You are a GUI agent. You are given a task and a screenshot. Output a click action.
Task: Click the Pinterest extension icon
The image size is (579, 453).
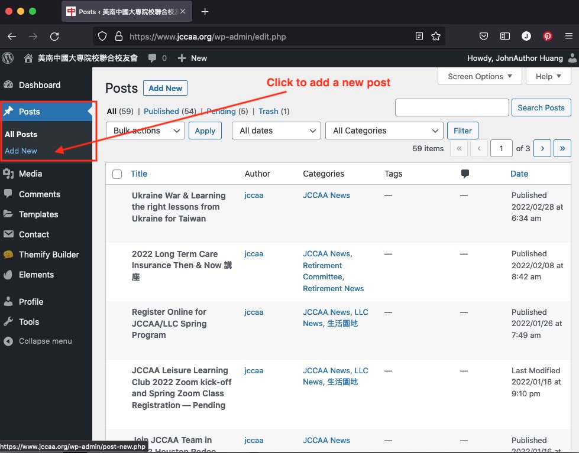(x=548, y=36)
